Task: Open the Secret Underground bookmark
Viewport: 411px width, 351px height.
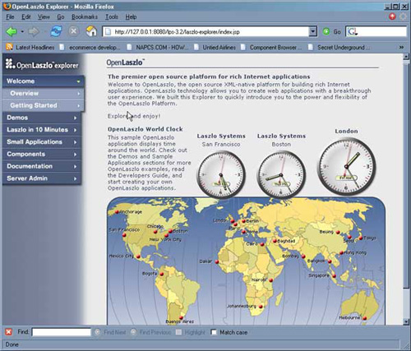Action: point(339,48)
